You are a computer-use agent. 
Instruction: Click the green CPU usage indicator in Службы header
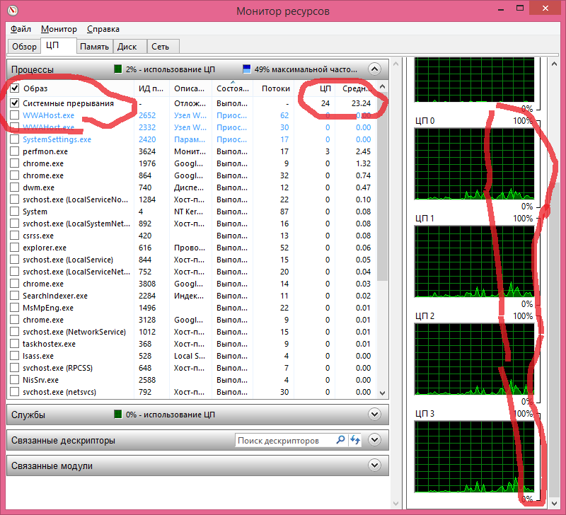point(117,415)
